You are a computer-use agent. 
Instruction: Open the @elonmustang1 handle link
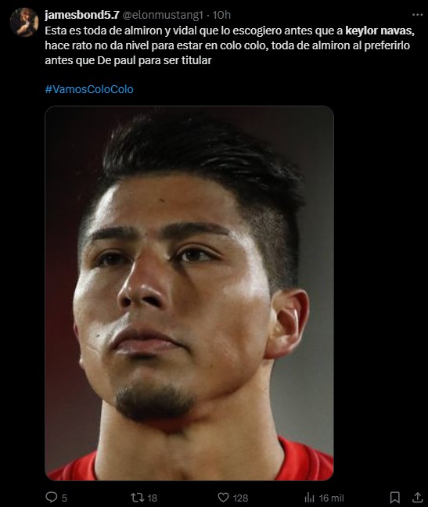(x=163, y=15)
